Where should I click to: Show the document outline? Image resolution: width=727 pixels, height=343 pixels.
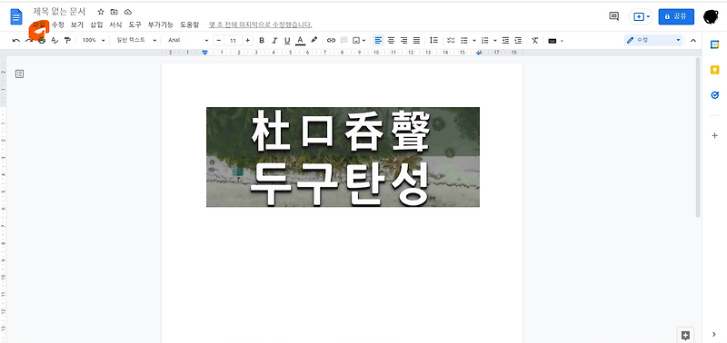[x=19, y=73]
